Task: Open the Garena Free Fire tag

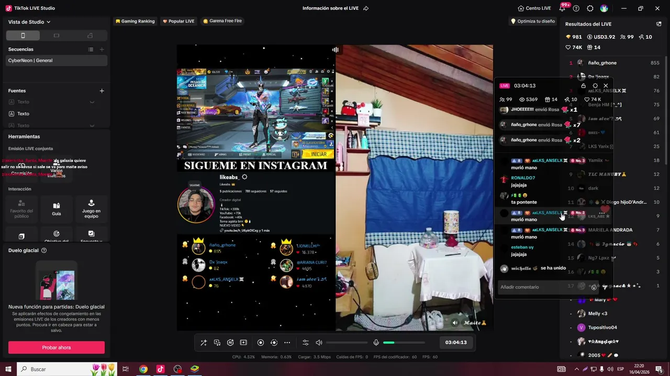Action: click(222, 21)
